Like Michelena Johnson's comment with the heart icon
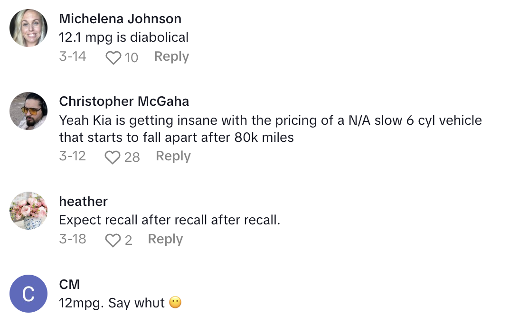The image size is (509, 315). [113, 56]
